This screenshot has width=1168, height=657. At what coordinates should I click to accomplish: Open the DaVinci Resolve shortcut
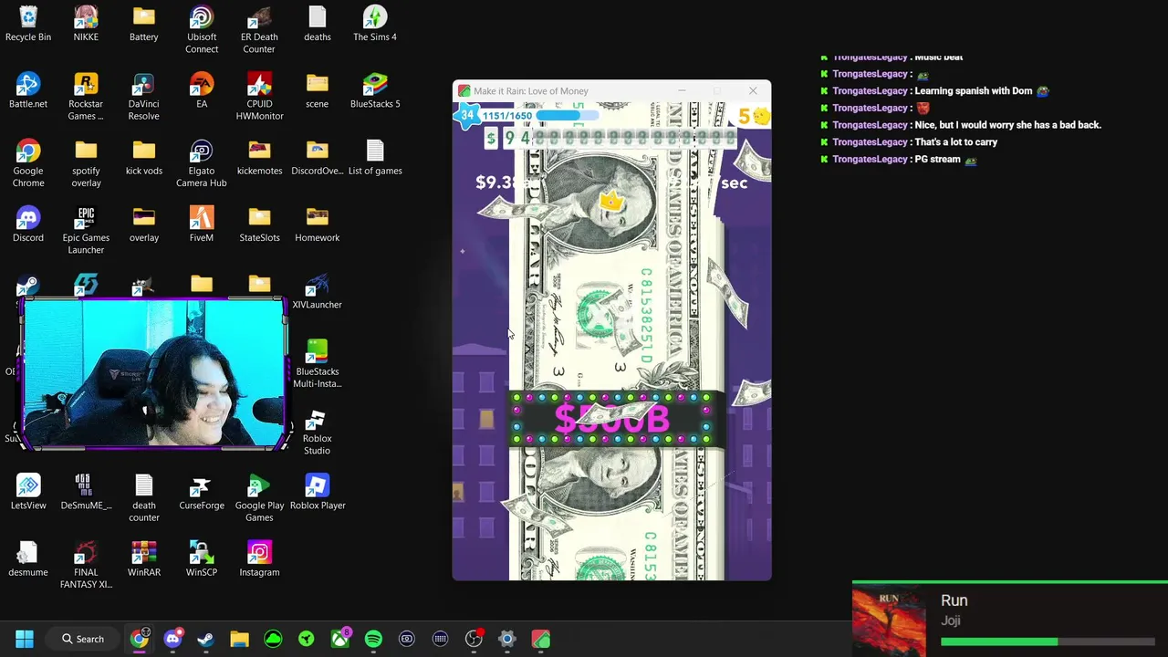[x=143, y=97]
